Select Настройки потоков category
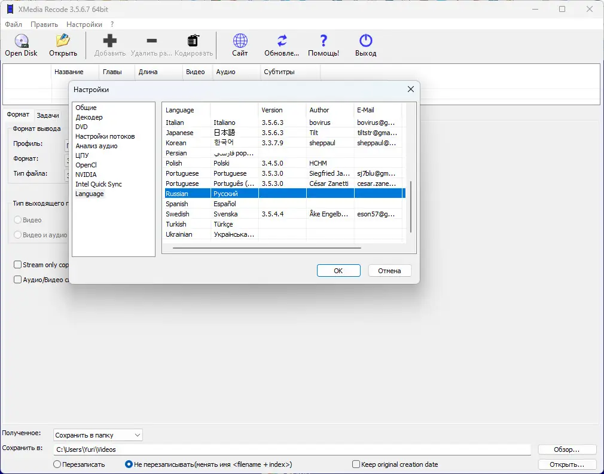 pyautogui.click(x=105, y=136)
